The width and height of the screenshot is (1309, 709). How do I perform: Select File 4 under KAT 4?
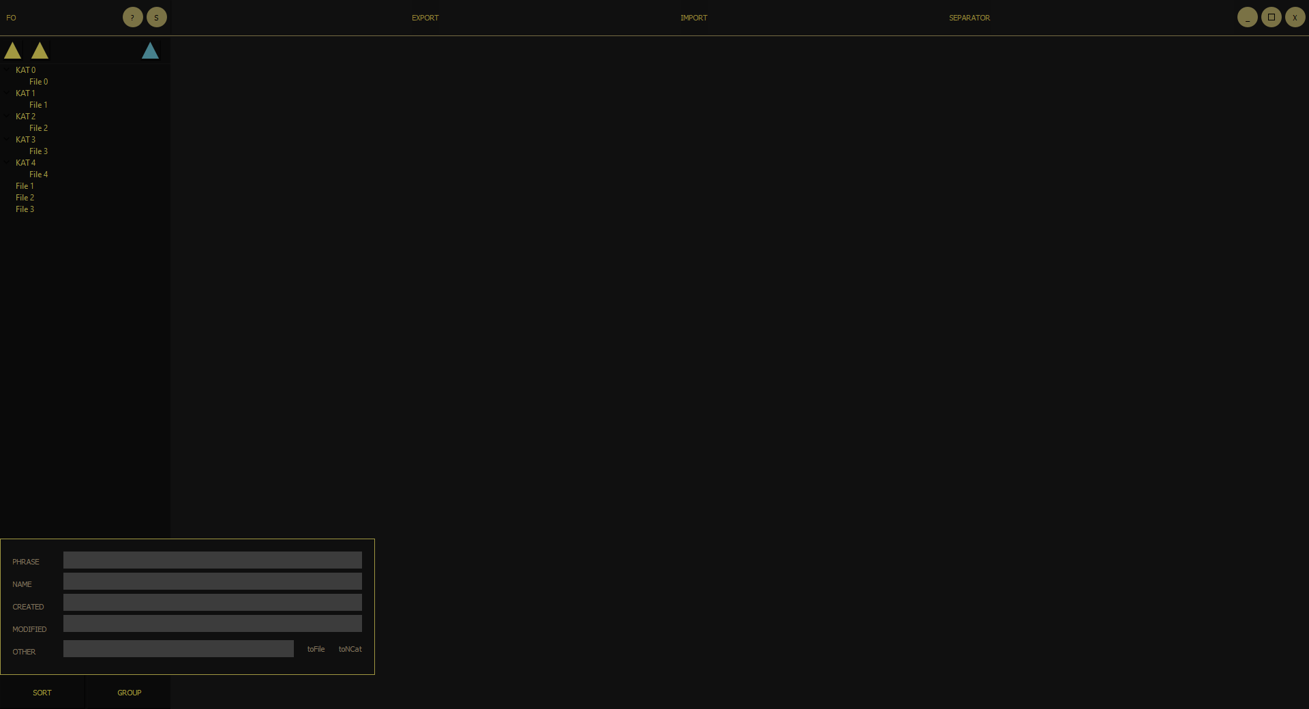coord(38,174)
